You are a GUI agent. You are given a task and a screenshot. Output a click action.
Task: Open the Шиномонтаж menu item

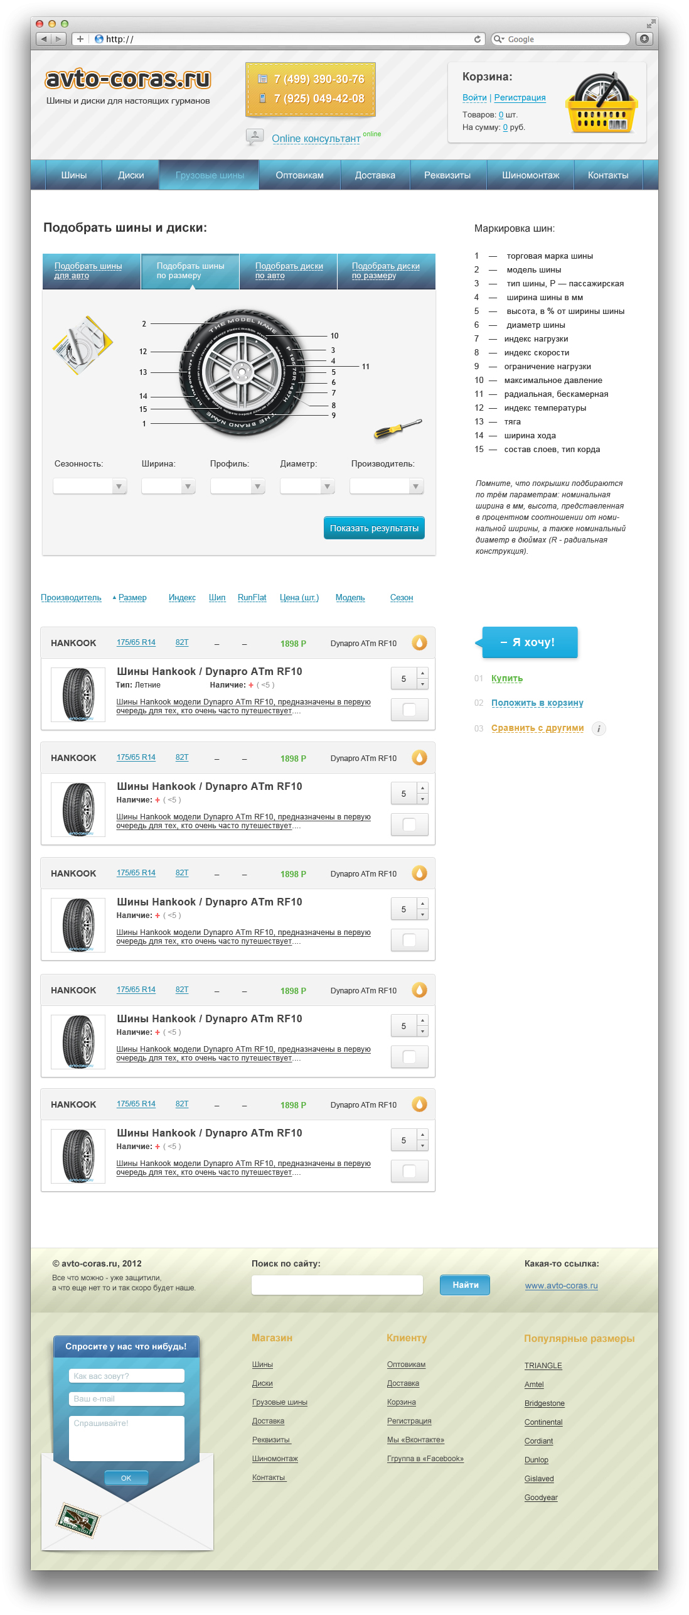[x=530, y=175]
